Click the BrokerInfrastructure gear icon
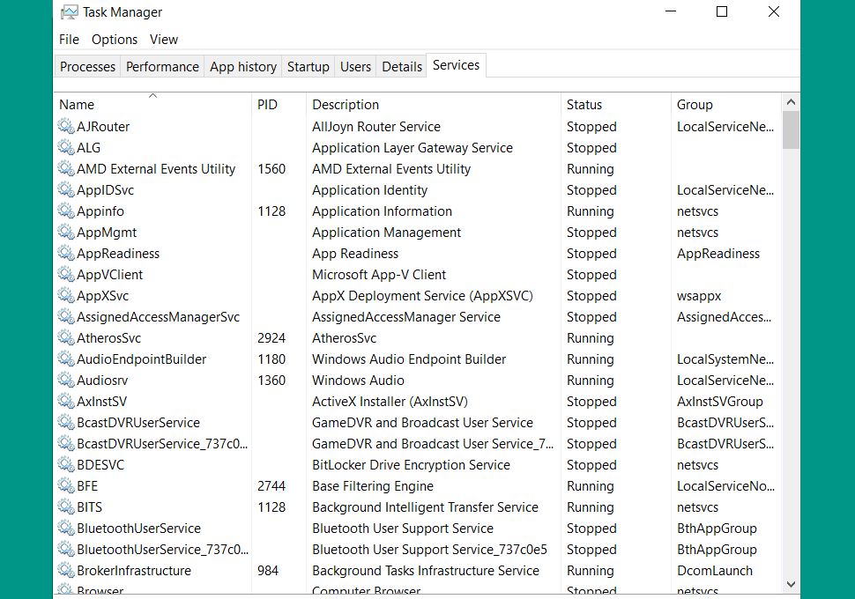 66,571
